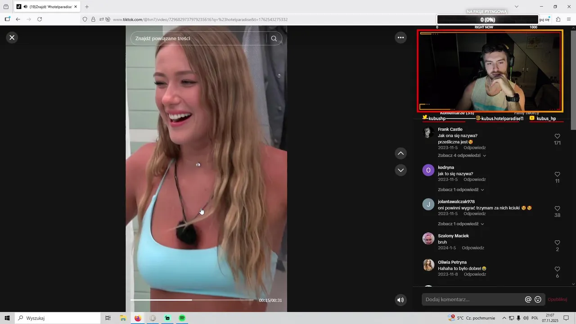Click the 'Dodaj komentarz...' comment field
Image resolution: width=576 pixels, height=324 pixels.
point(473,299)
